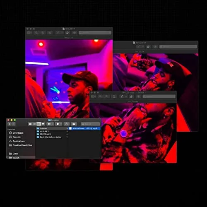Select highlight pen in rear Preview window
The image size is (207, 207).
pyautogui.click(x=138, y=47)
